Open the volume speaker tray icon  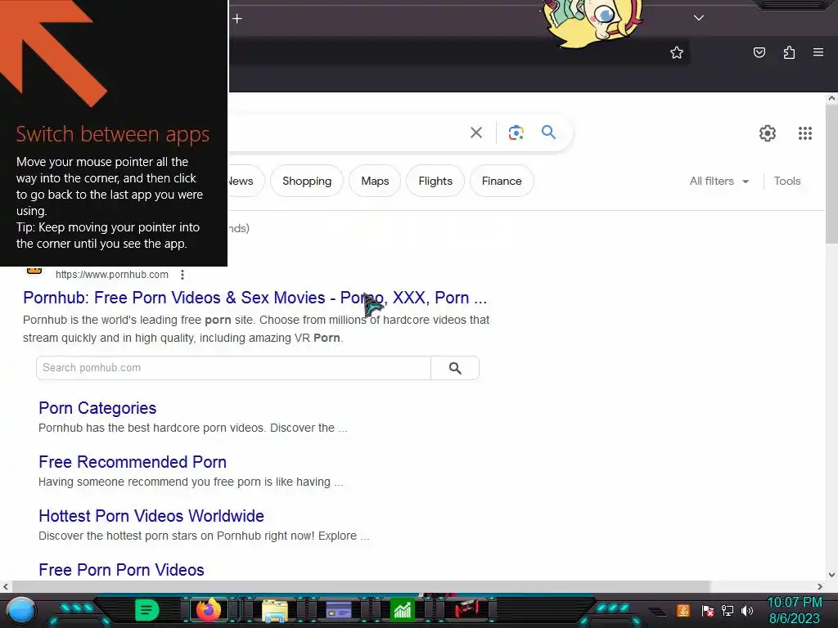[x=747, y=610]
